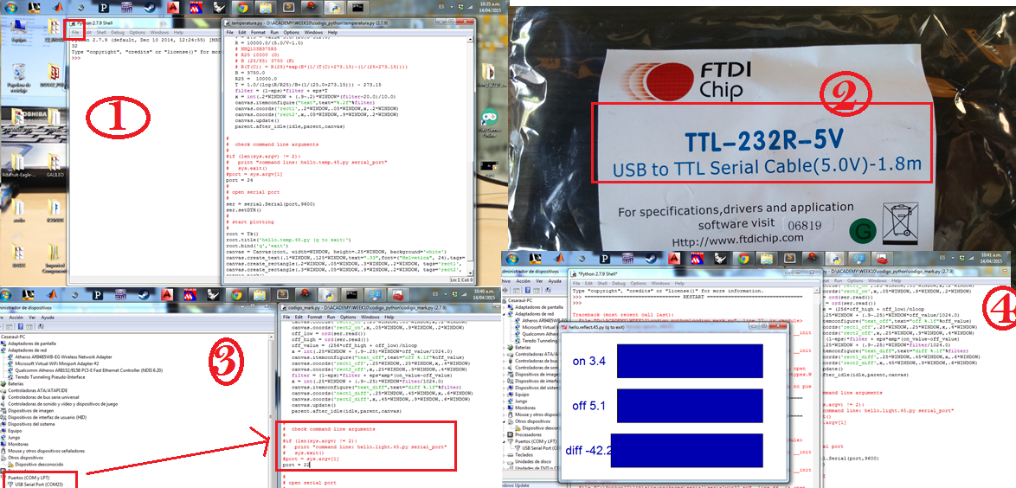Open the Debug menu in *Python 2.7.9 Shell* window
This screenshot has width=1016, height=488.
coord(619,283)
